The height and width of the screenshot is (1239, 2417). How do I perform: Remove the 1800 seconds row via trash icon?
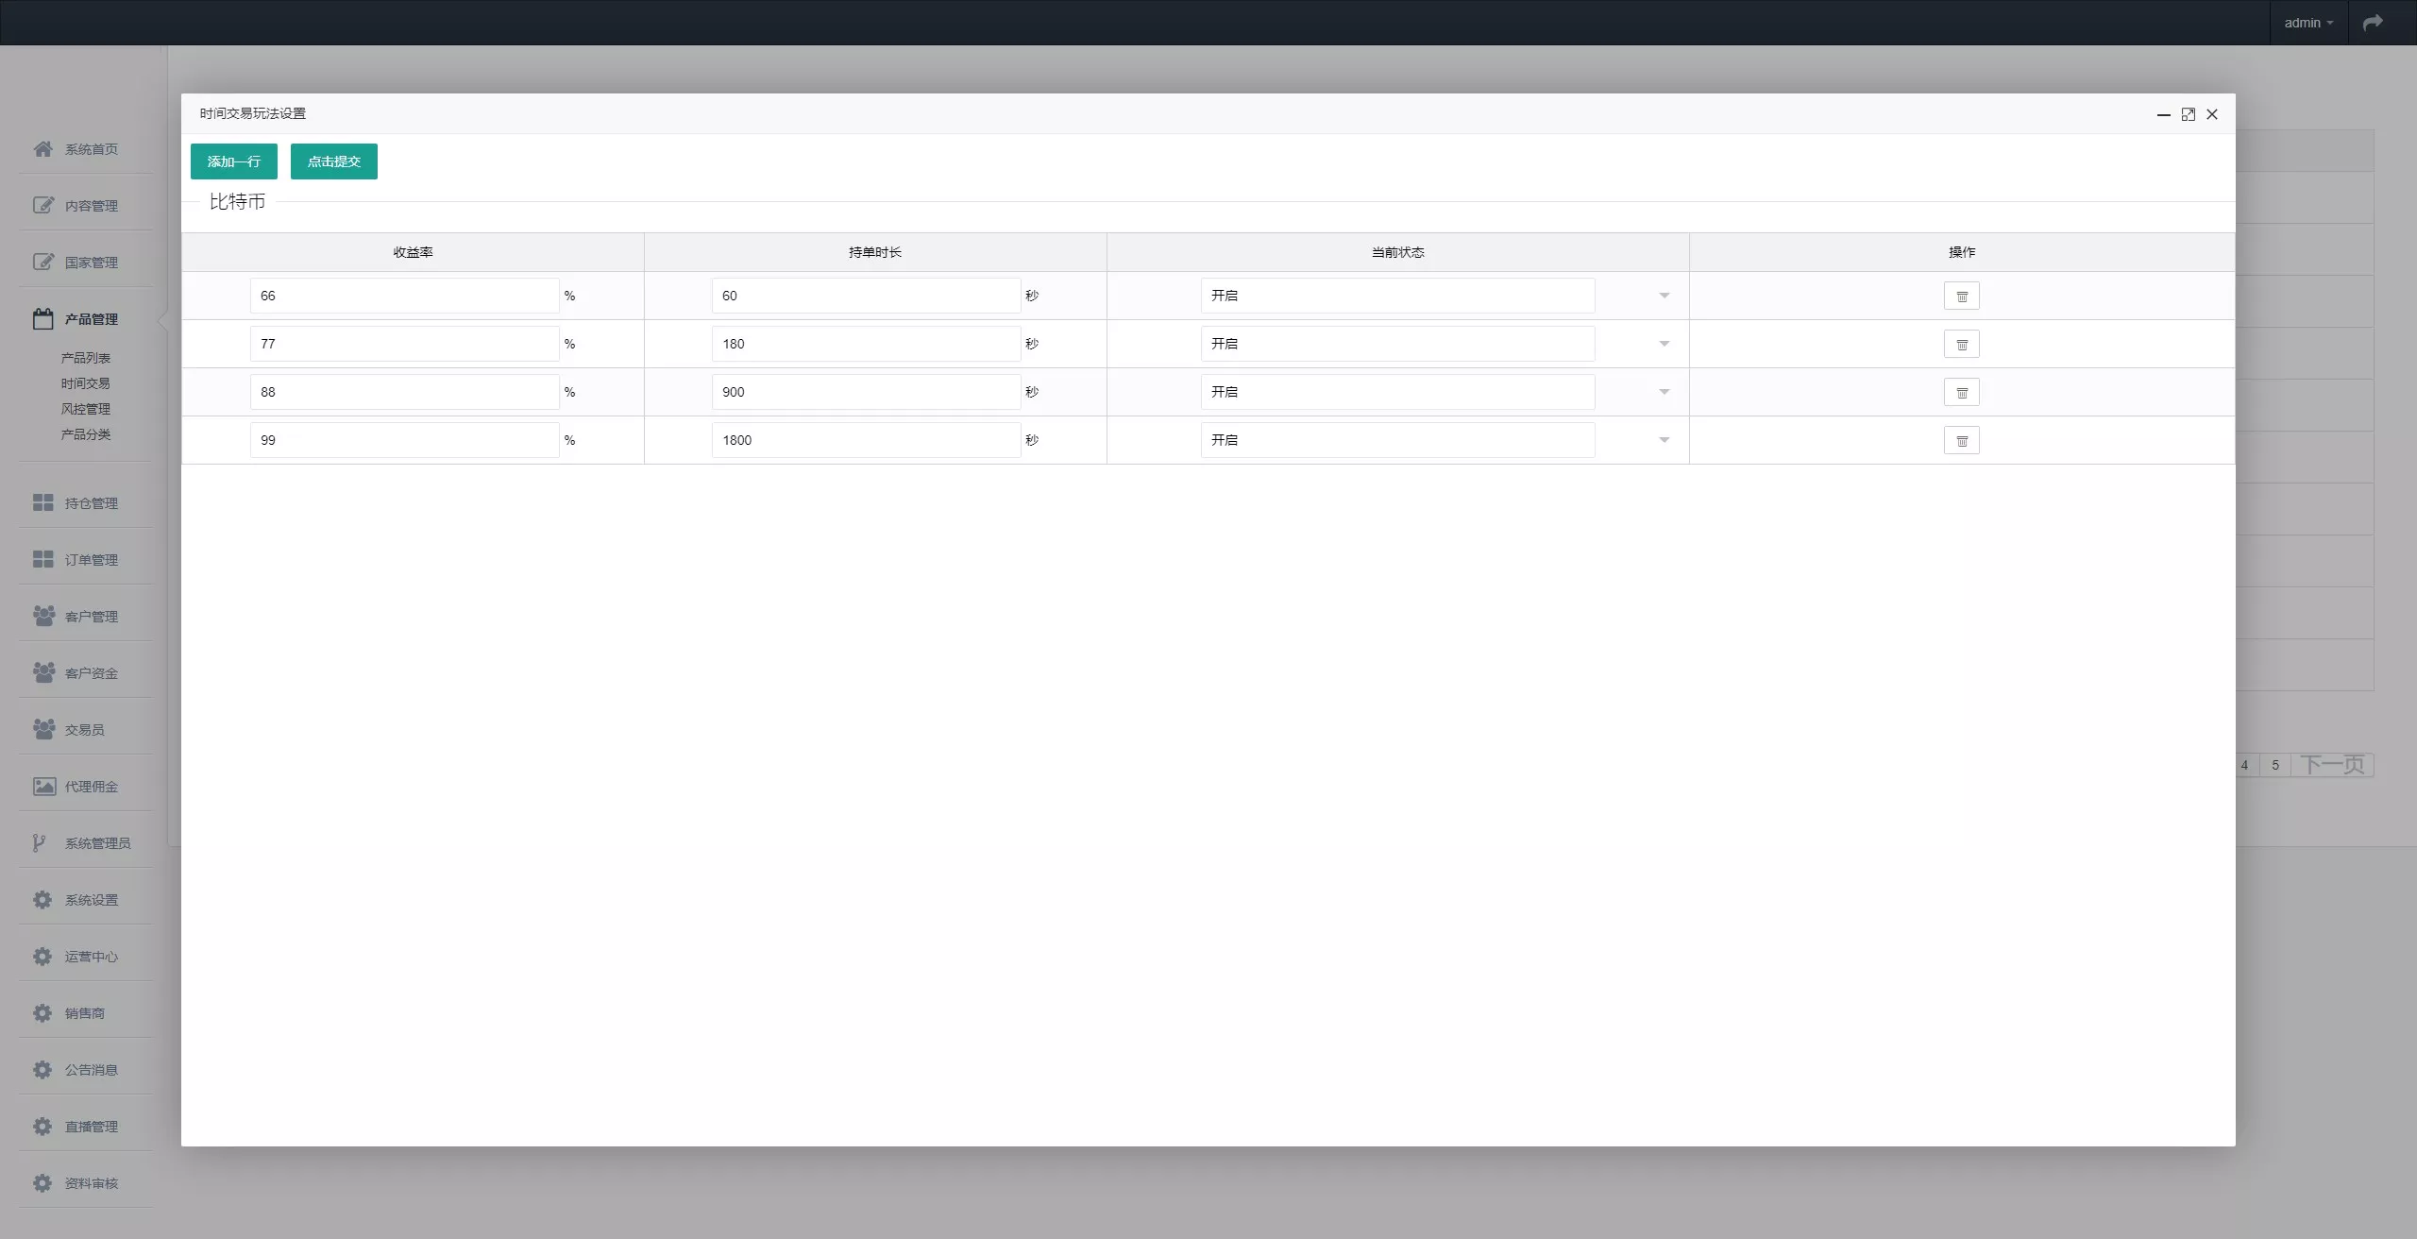click(x=1961, y=440)
